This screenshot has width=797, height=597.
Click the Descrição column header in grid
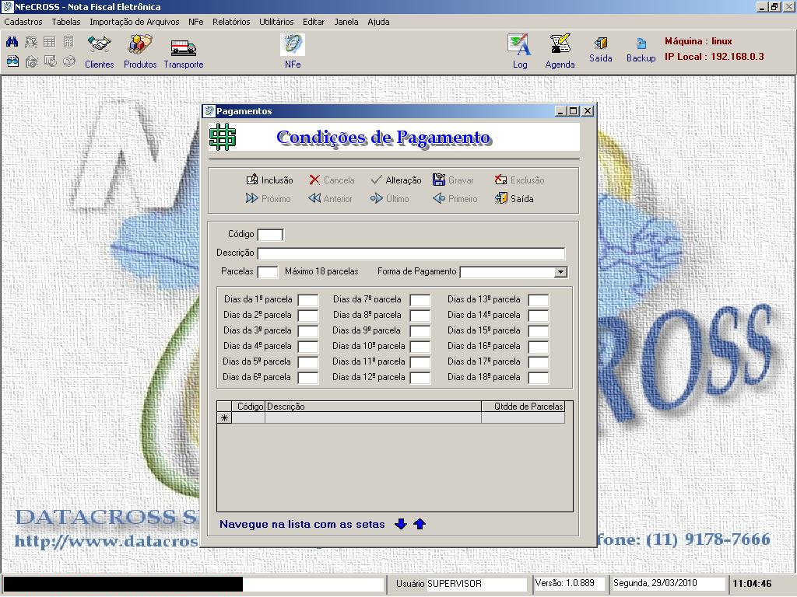pos(373,407)
